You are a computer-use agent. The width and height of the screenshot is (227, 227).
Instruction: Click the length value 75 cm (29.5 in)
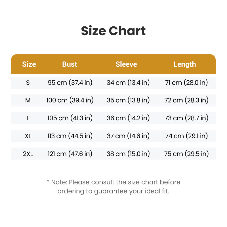(x=186, y=154)
